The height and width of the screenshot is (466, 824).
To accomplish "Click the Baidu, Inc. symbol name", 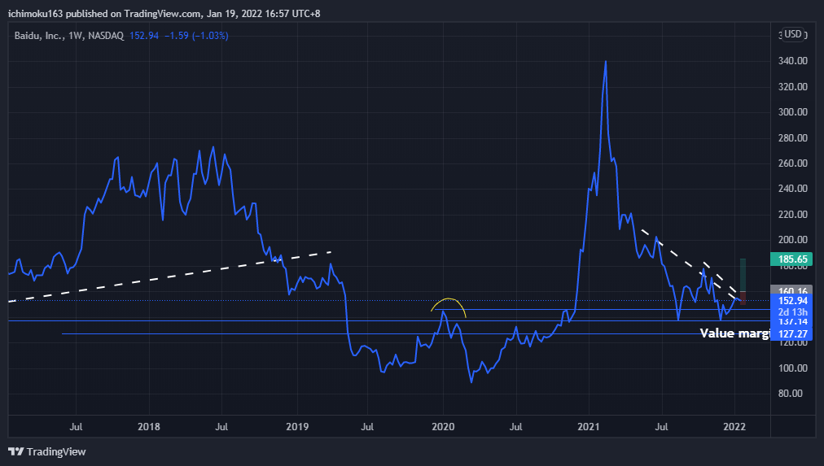I will click(x=39, y=36).
